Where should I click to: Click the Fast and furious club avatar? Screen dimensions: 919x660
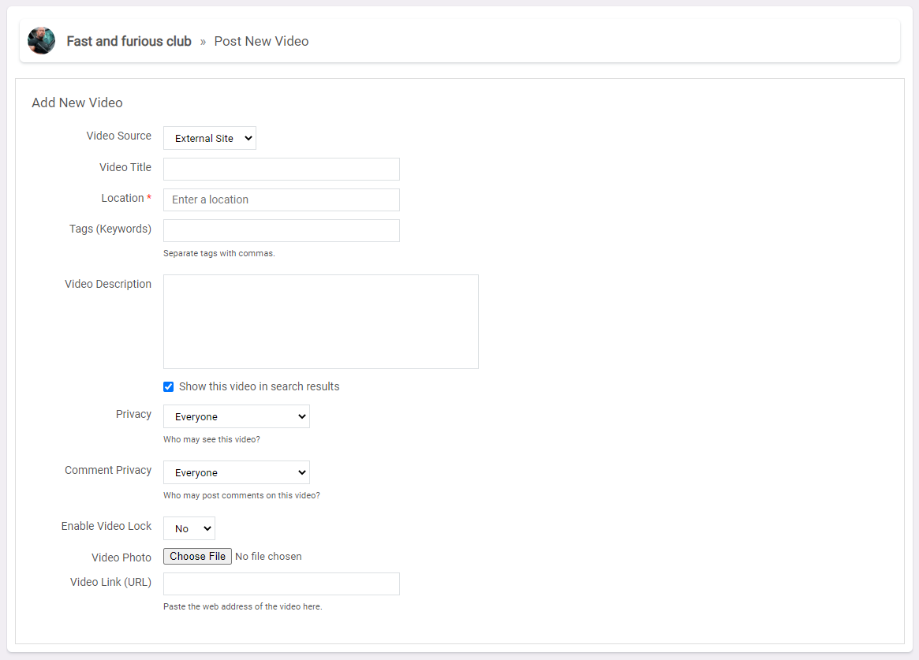41,40
